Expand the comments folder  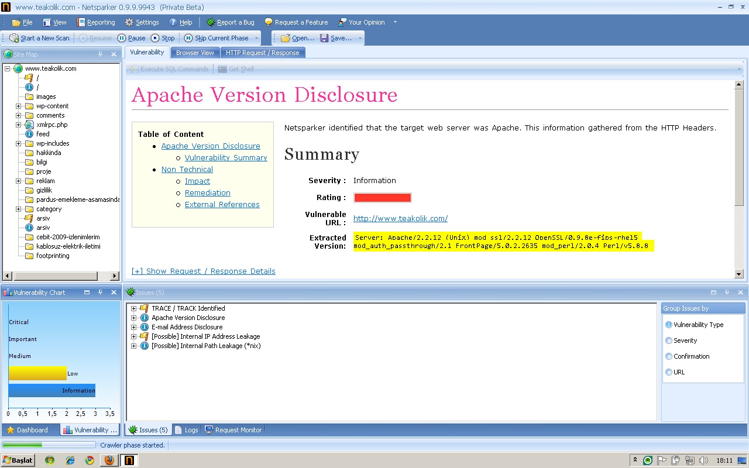pos(18,115)
